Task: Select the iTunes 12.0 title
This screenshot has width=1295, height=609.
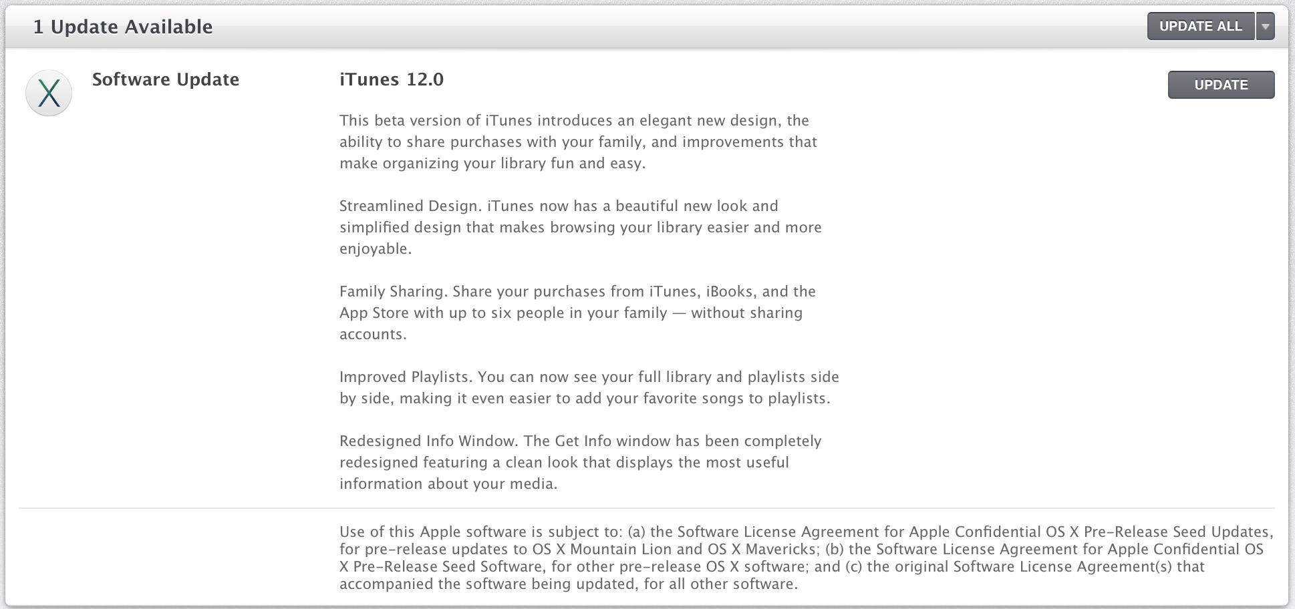Action: [x=392, y=79]
